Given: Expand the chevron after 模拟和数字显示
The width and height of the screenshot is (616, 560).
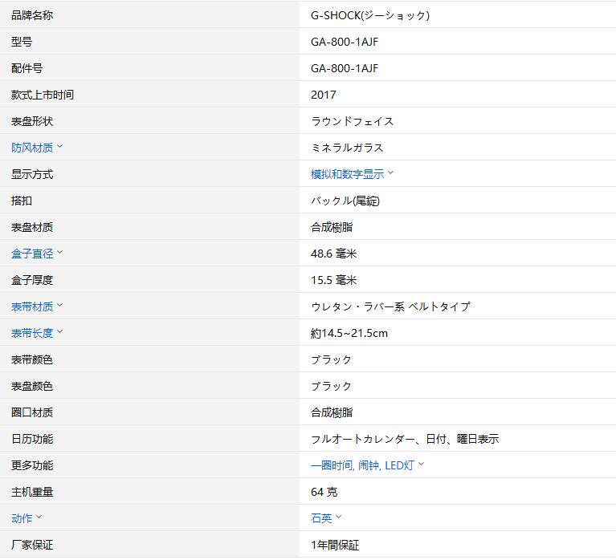Looking at the screenshot, I should (390, 172).
